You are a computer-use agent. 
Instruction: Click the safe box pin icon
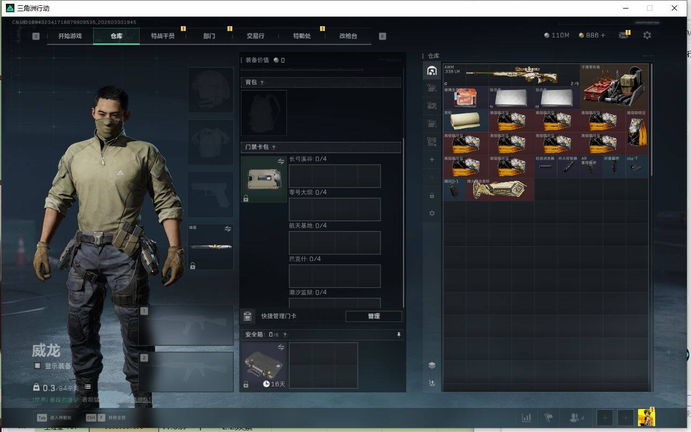click(x=398, y=335)
